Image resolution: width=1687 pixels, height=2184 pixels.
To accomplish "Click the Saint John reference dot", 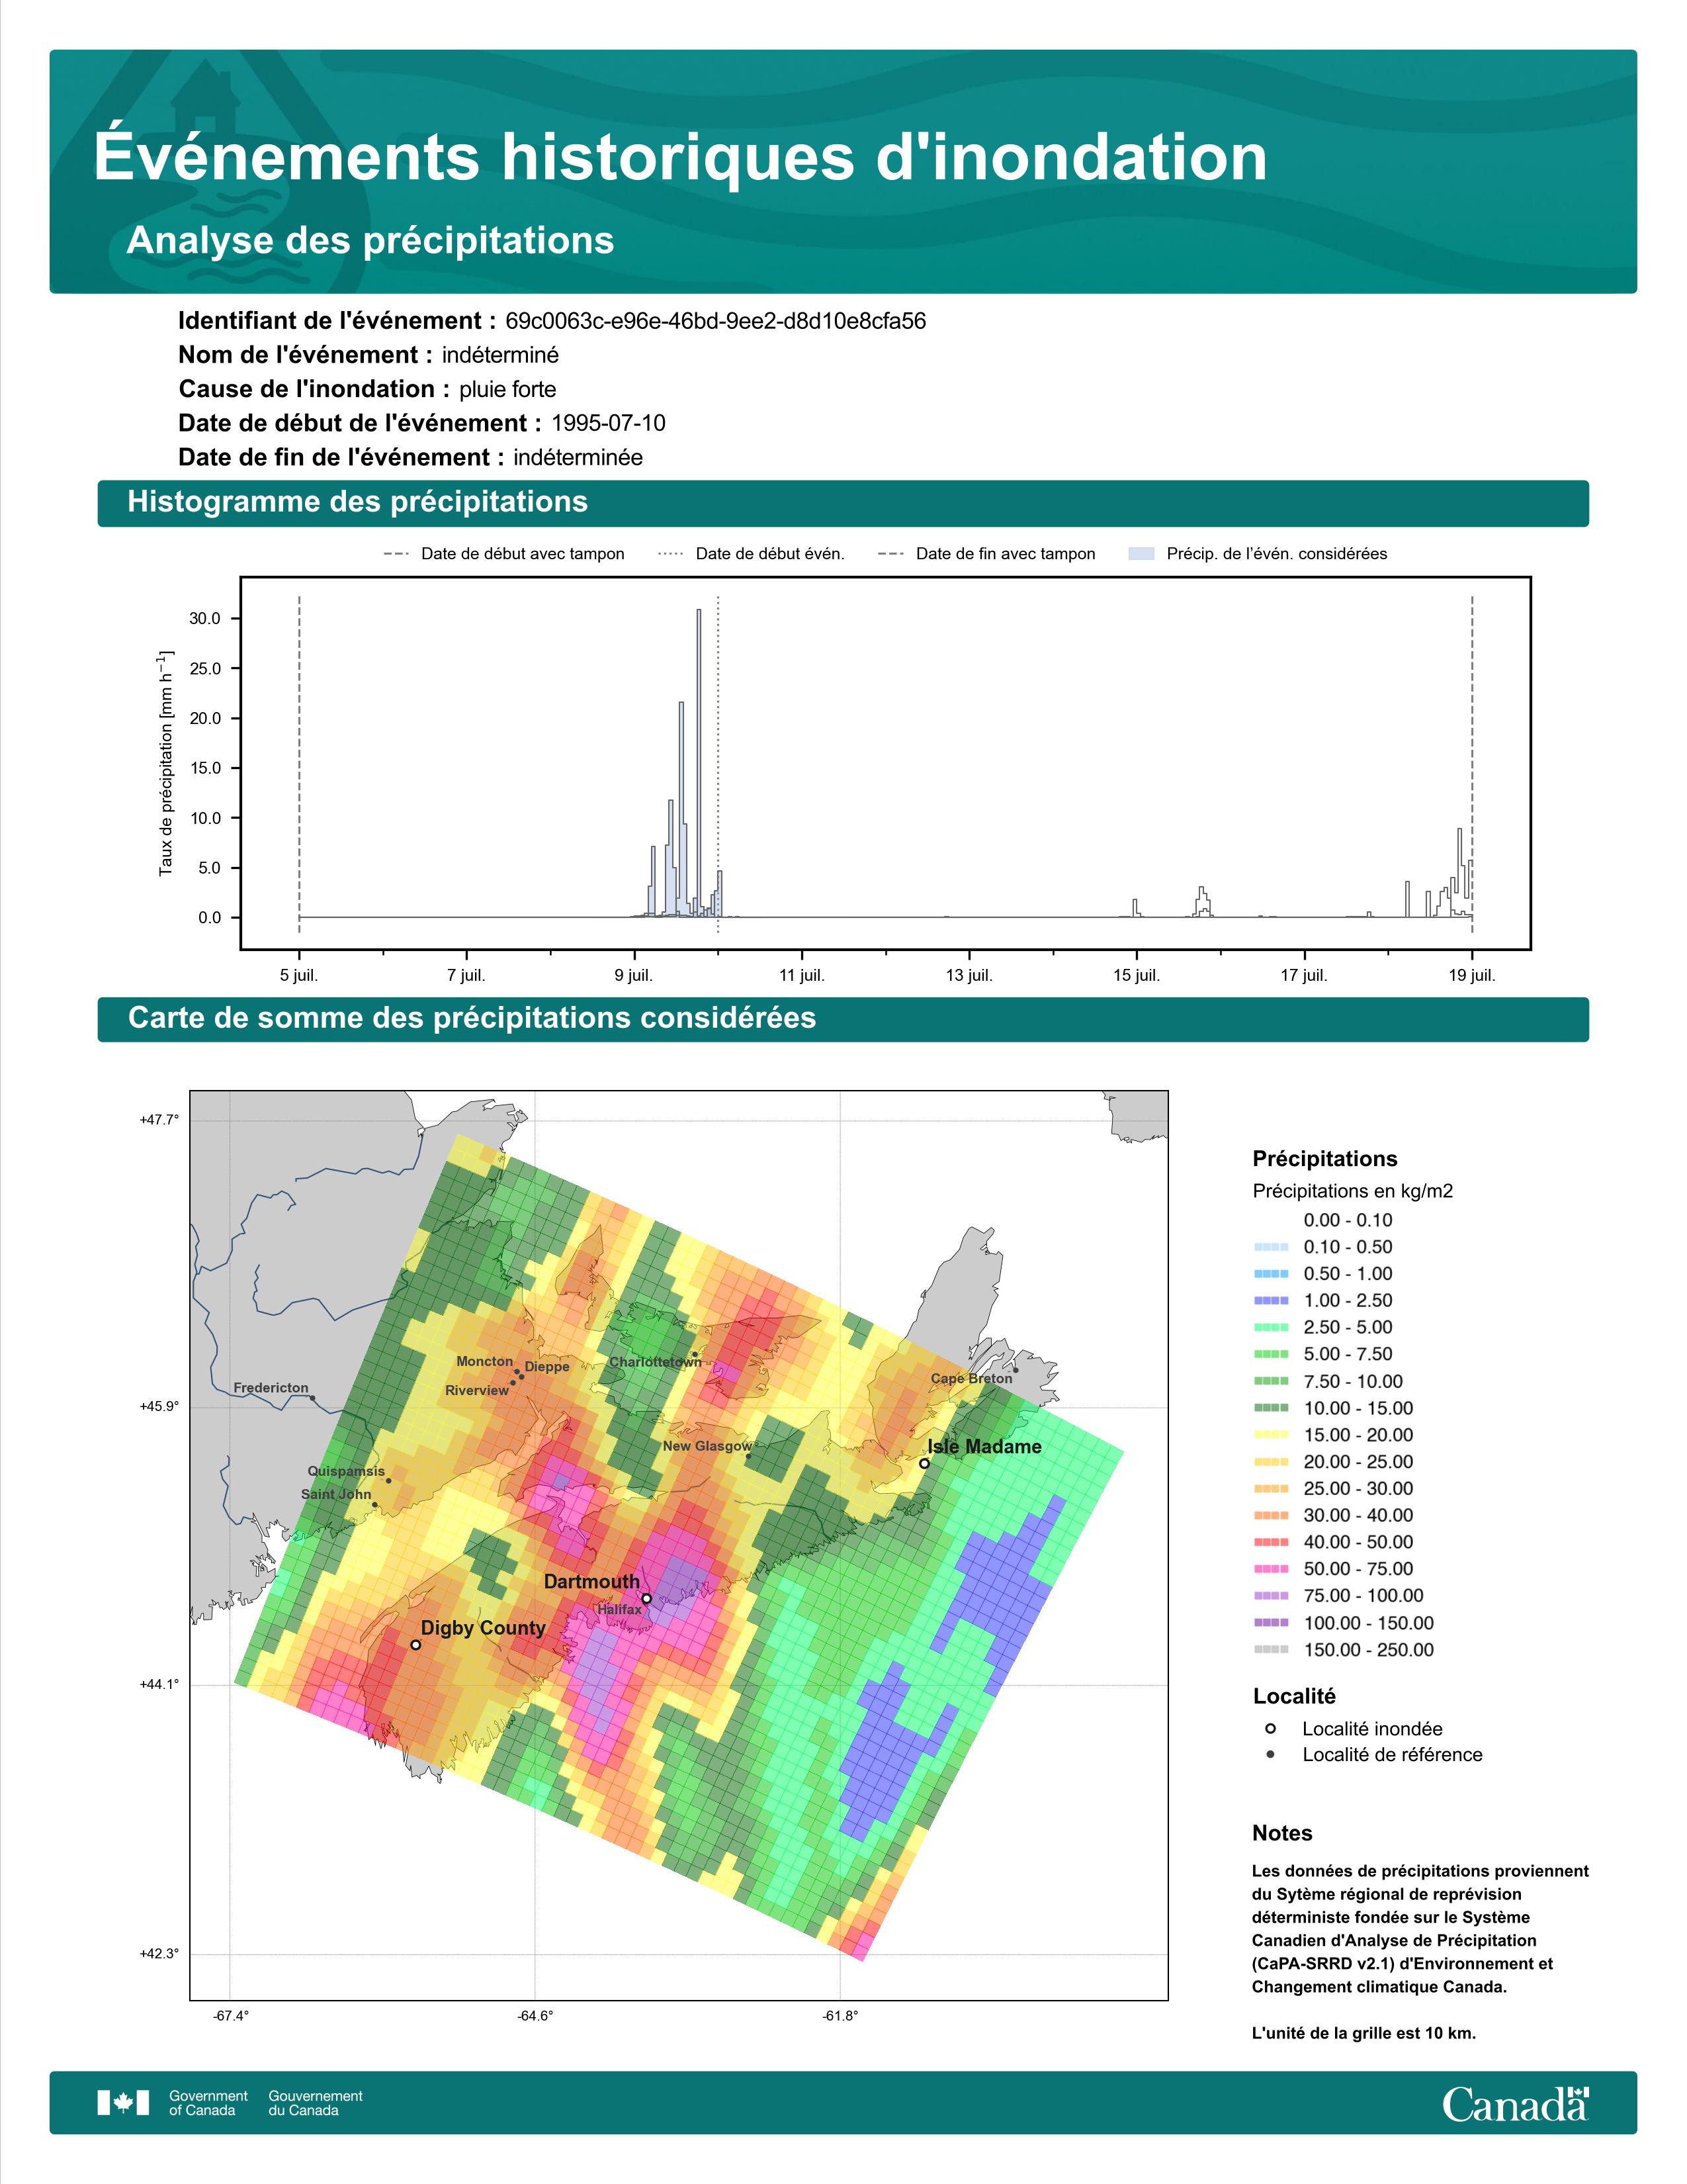I will (374, 1504).
